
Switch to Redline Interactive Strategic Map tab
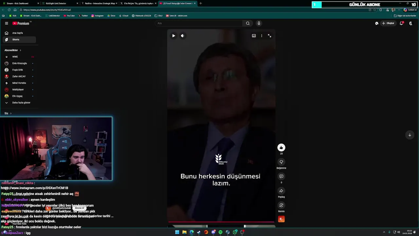click(100, 3)
